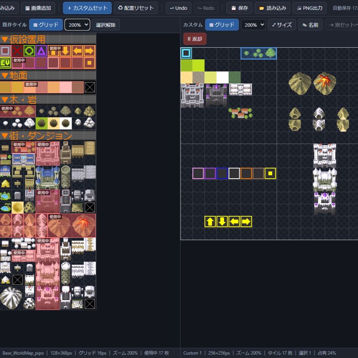Open the 既存タイル zoom 200% dropdown

click(77, 25)
